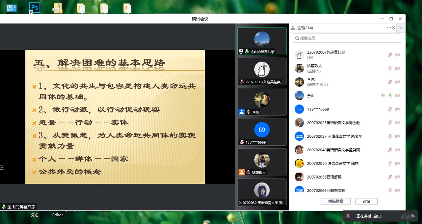
Task: Close the 成员 members panel
Action: [x=394, y=28]
